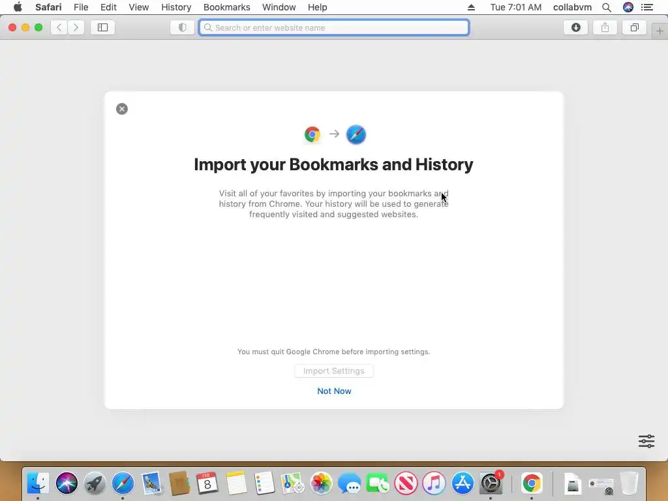Viewport: 668px width, 501px height.
Task: Open the View menu
Action: coord(139,7)
